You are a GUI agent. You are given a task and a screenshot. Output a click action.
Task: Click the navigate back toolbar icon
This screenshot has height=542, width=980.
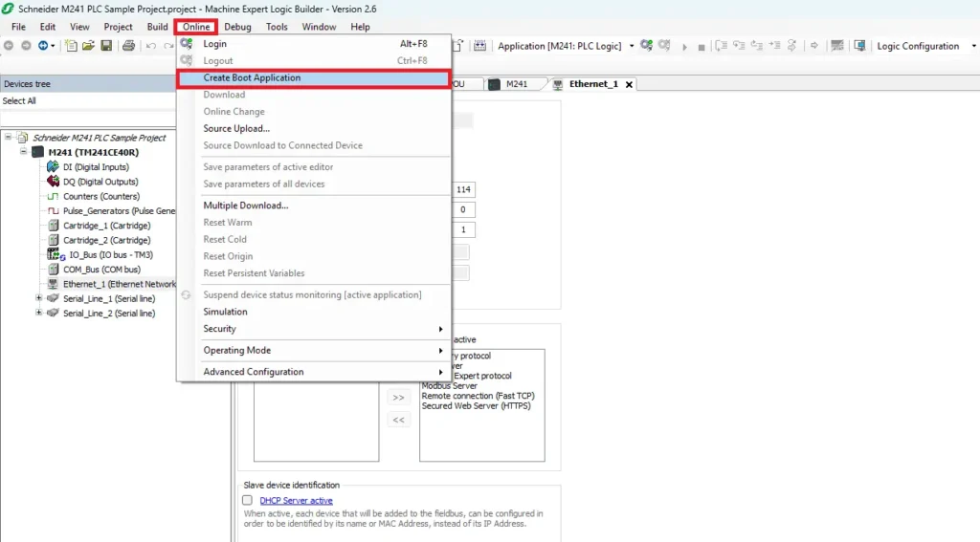click(9, 46)
